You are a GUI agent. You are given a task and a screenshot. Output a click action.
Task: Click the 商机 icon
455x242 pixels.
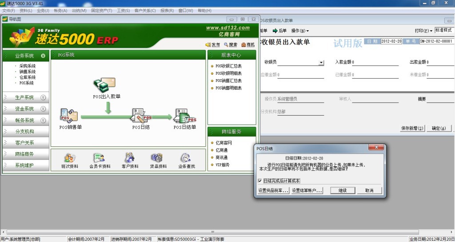point(244,45)
